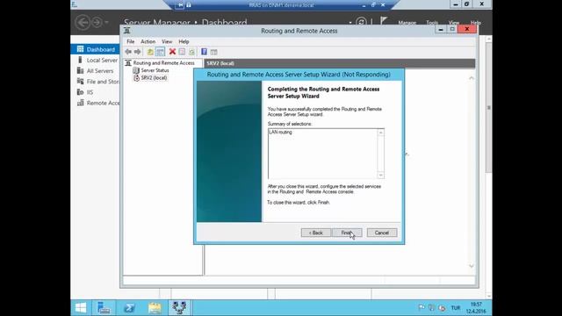
Task: Click the Show/Hide Action Pane toolbar icon
Action: (x=214, y=52)
